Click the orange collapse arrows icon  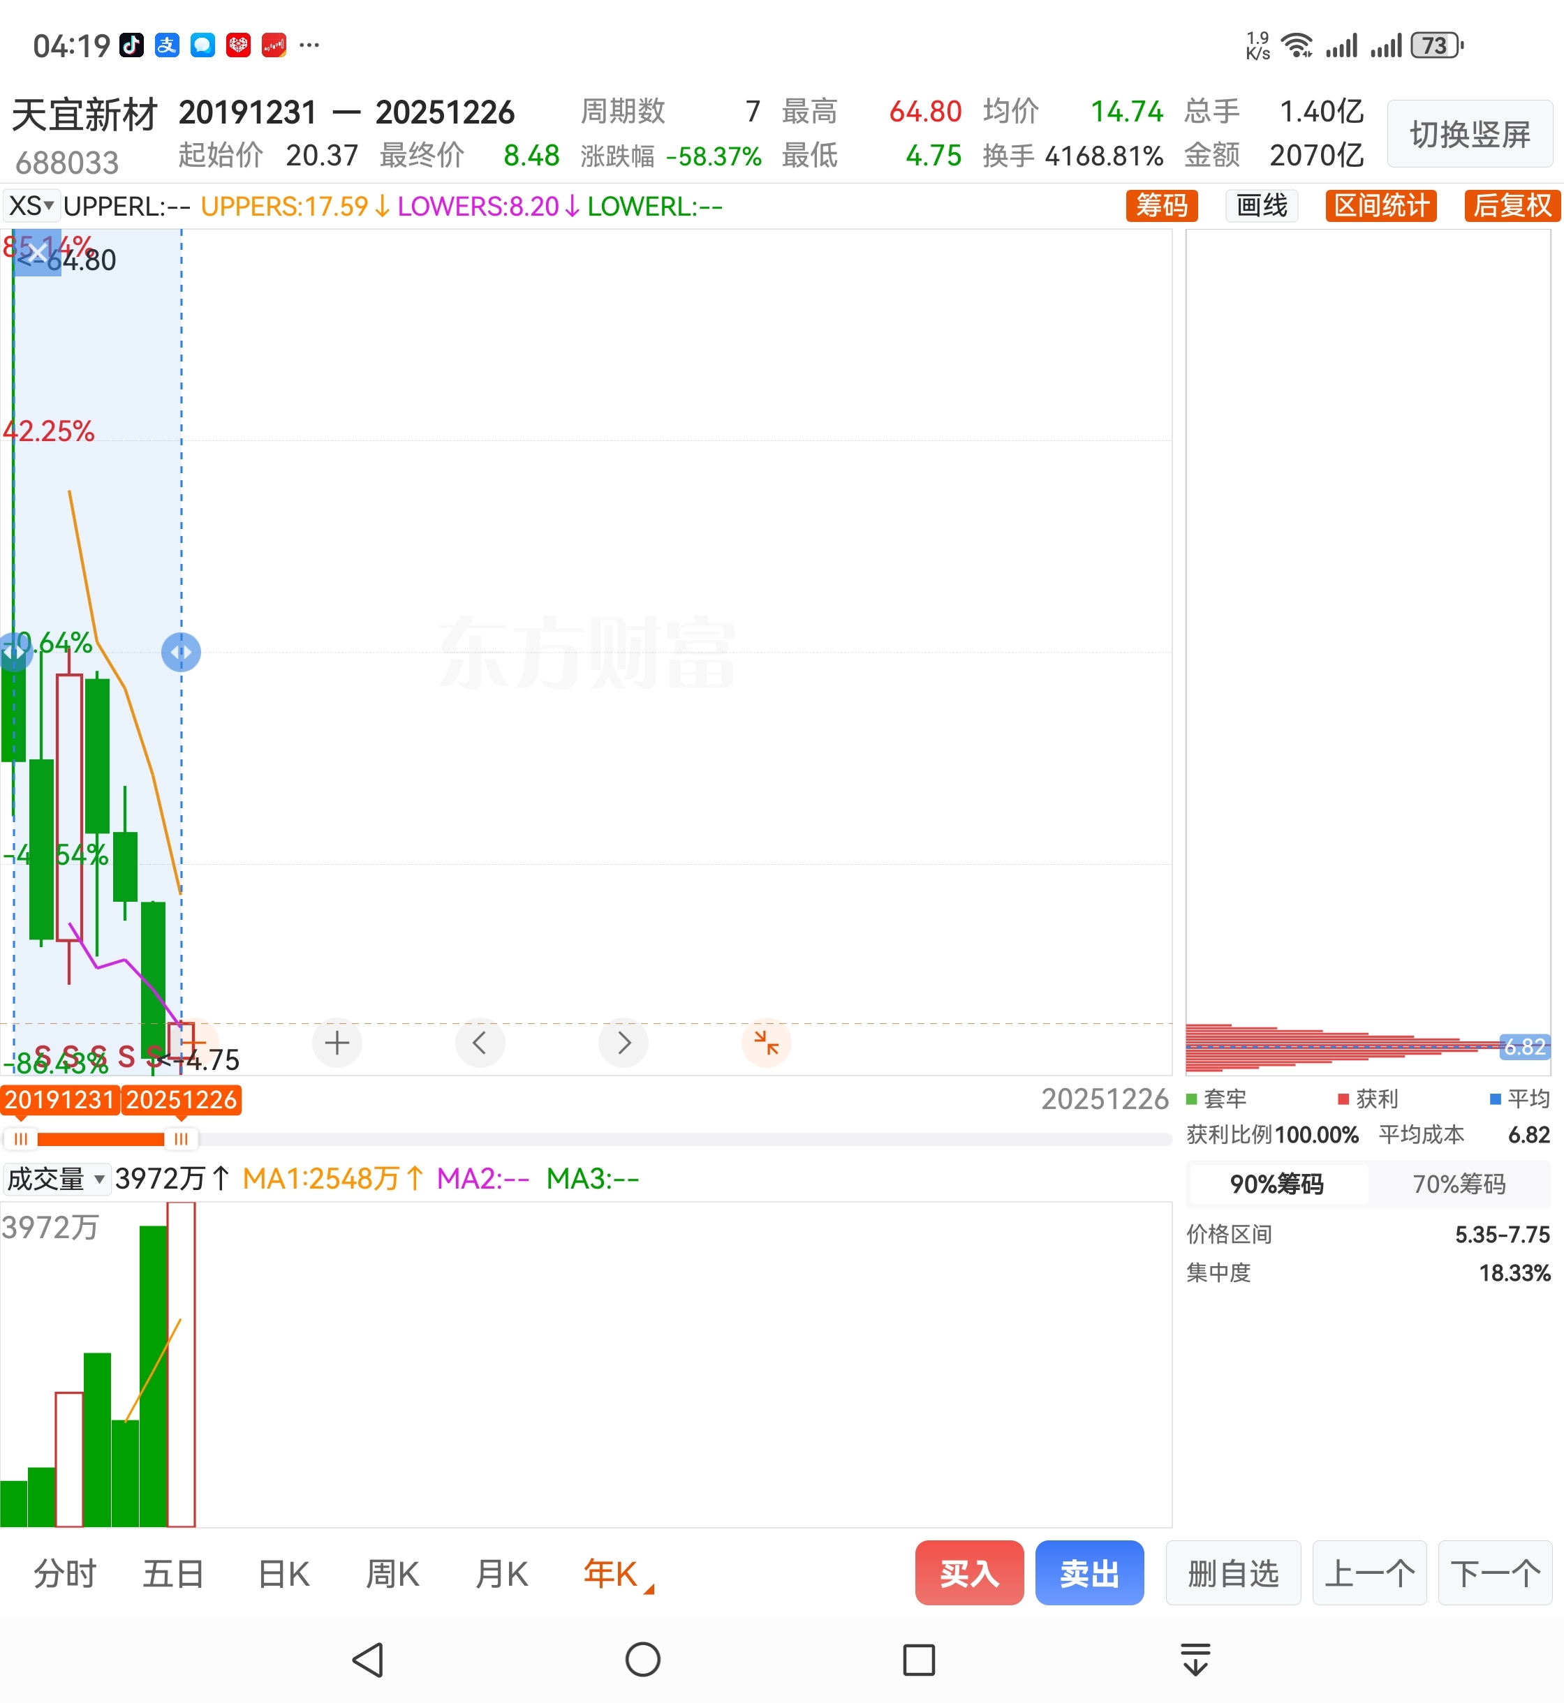(x=766, y=1042)
